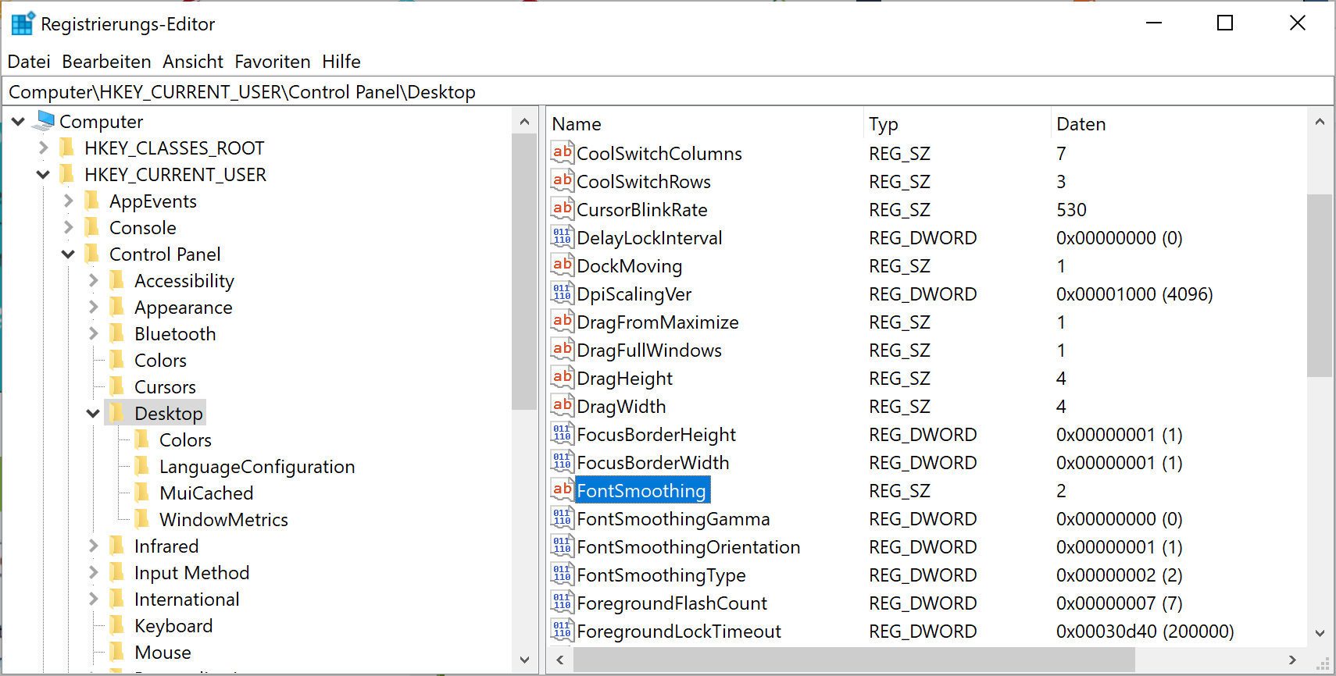Viewport: 1336px width, 676px height.
Task: Click the value list horizontal scrollbar thumb
Action: point(854,660)
